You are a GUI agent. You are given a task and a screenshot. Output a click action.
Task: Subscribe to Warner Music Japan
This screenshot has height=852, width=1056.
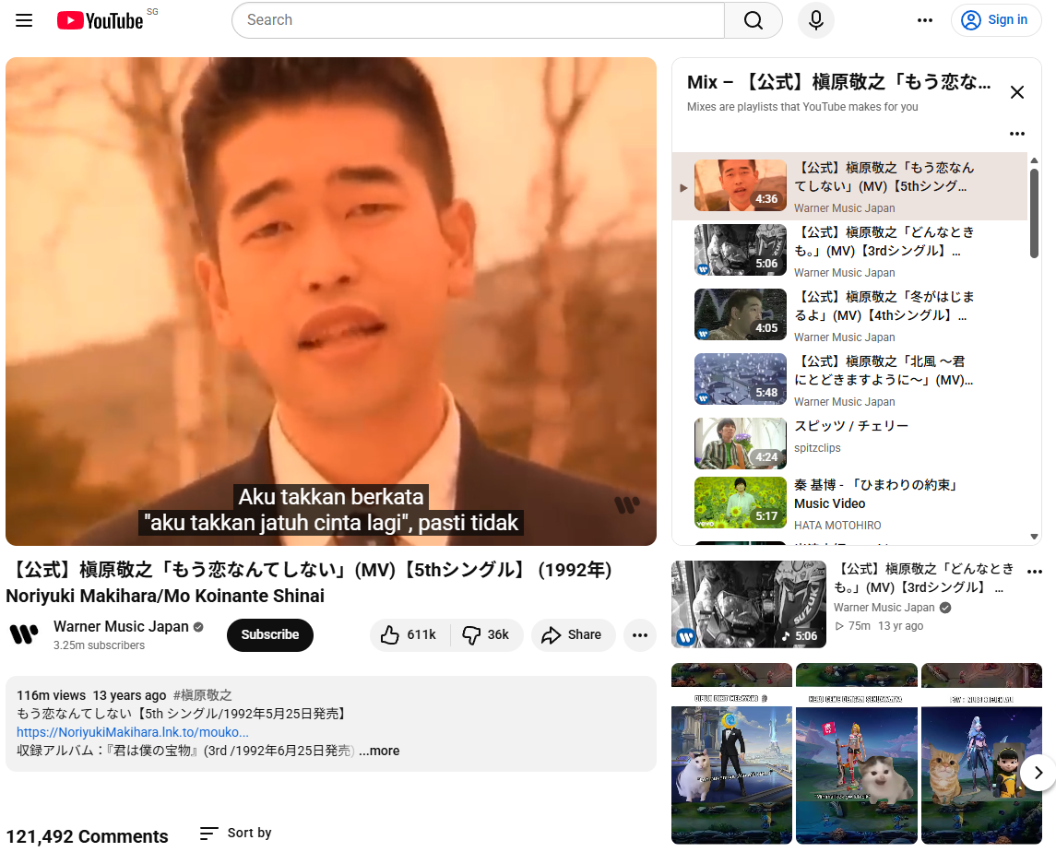pyautogui.click(x=270, y=635)
